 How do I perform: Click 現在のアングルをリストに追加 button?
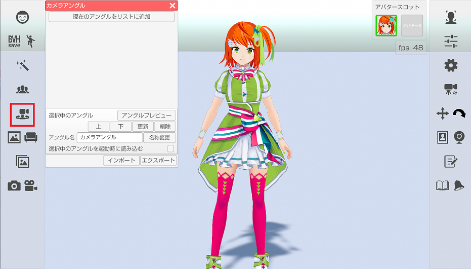(111, 17)
